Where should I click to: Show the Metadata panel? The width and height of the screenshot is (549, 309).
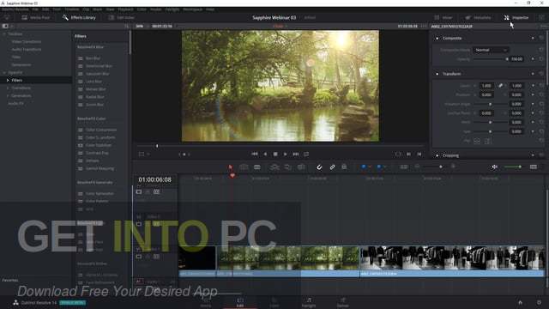point(479,17)
